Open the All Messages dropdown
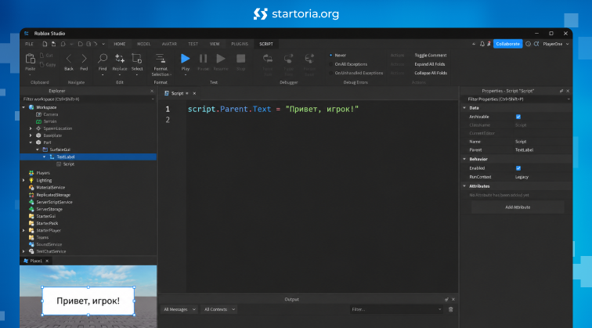Image resolution: width=592 pixels, height=328 pixels. point(179,309)
